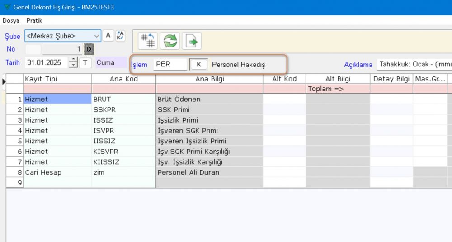Click the D button next to No field
Image resolution: width=452 pixels, height=242 pixels.
coord(89,49)
